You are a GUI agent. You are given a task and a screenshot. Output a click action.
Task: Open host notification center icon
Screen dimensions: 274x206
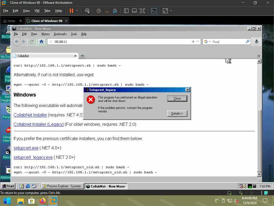click(x=265, y=201)
